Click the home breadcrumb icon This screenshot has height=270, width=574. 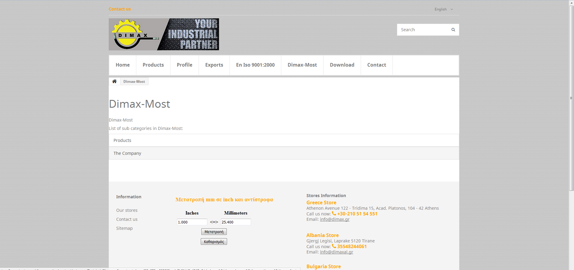click(x=114, y=81)
